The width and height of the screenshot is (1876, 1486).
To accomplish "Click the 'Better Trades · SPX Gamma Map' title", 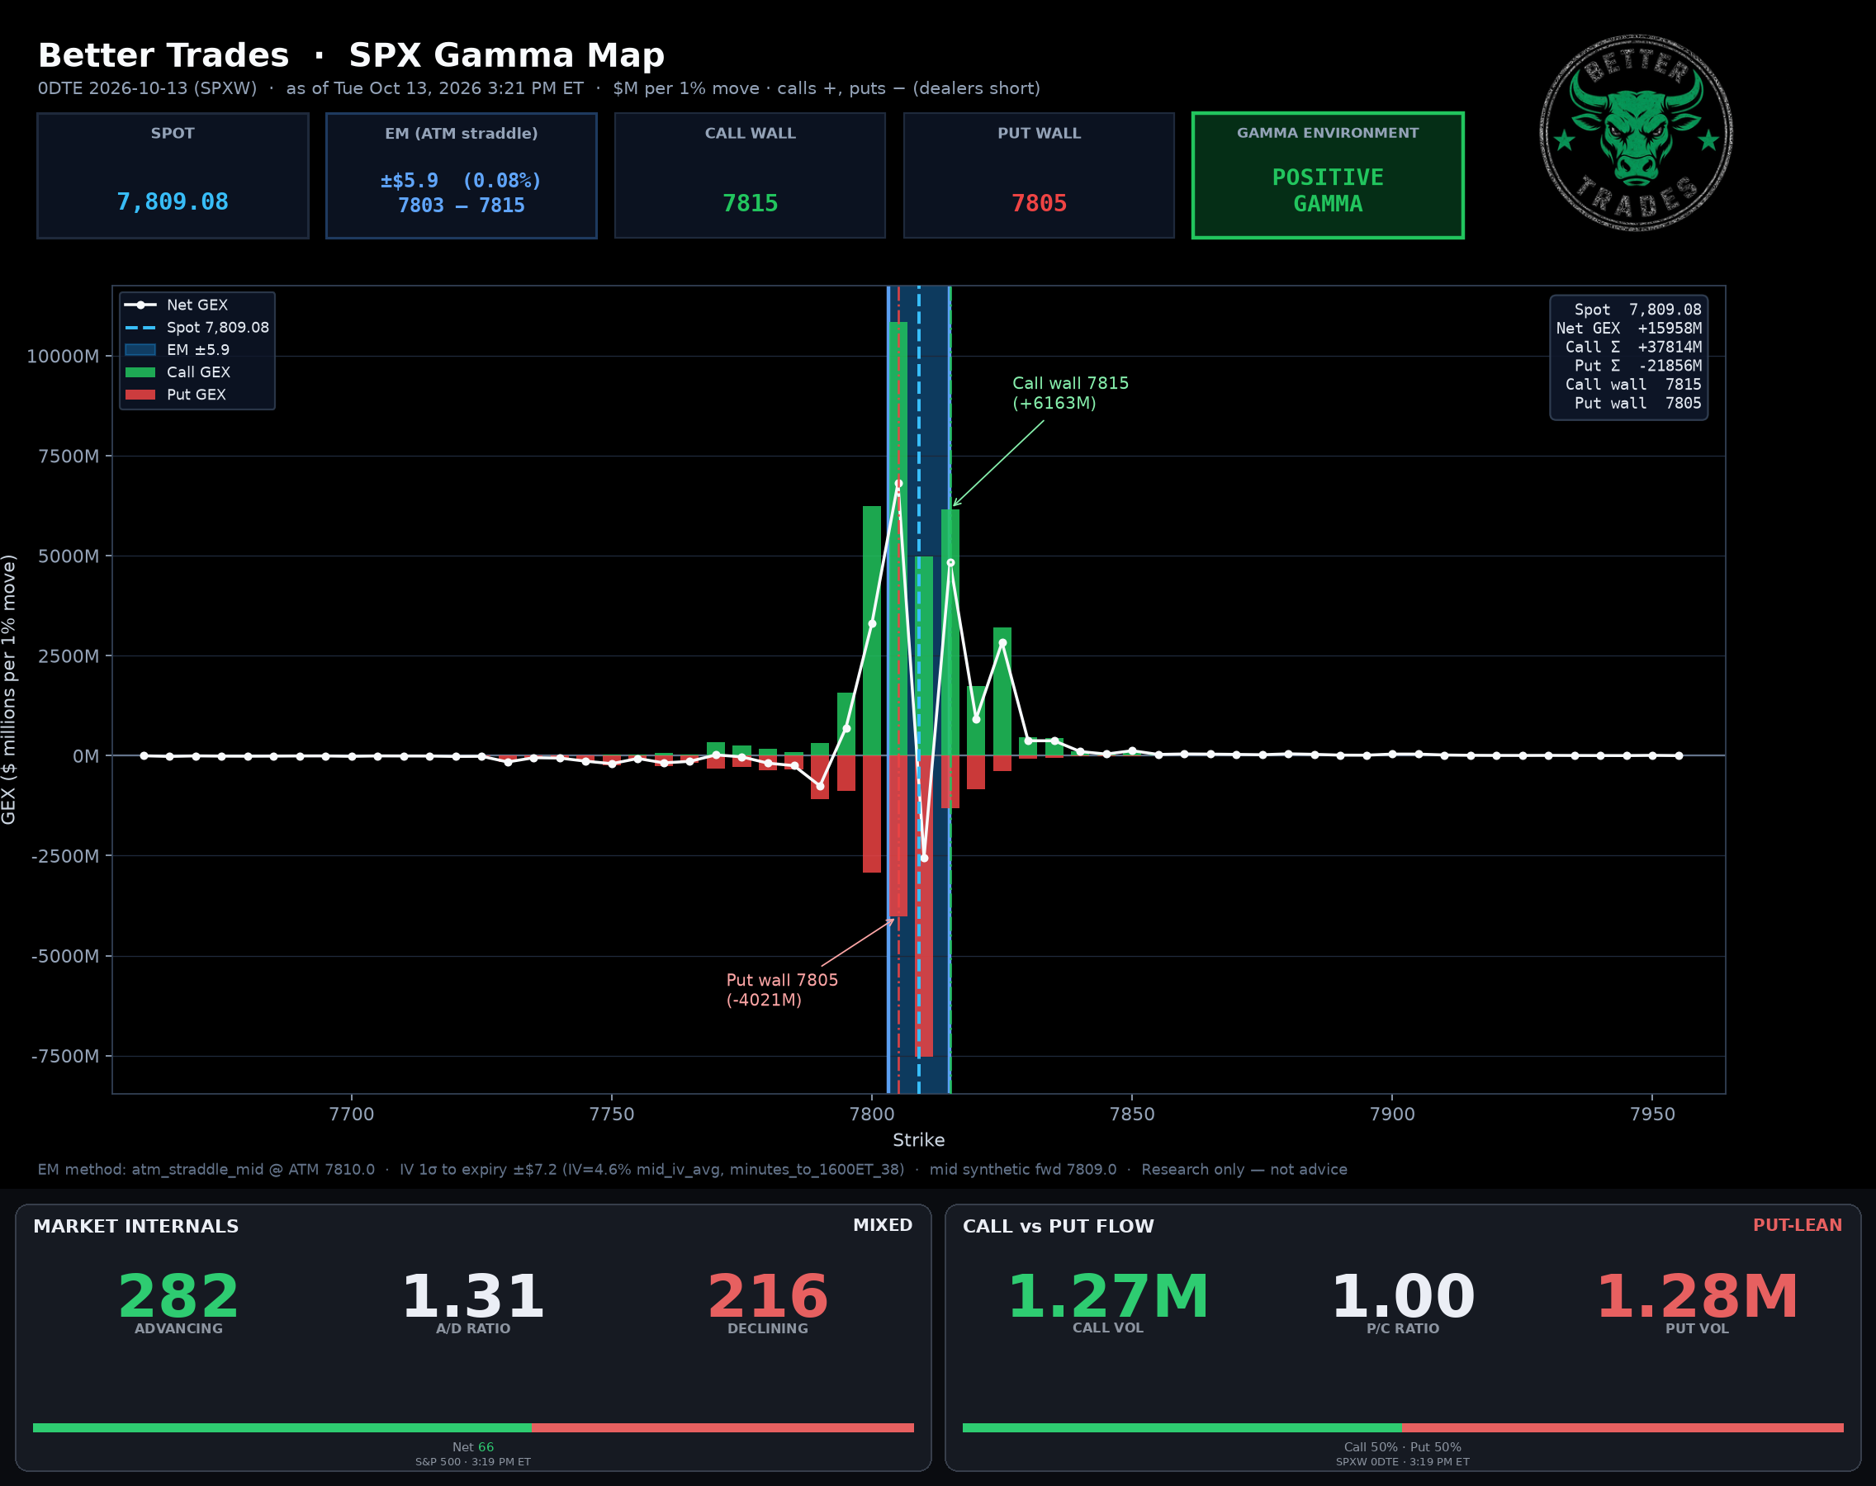I will click(352, 54).
